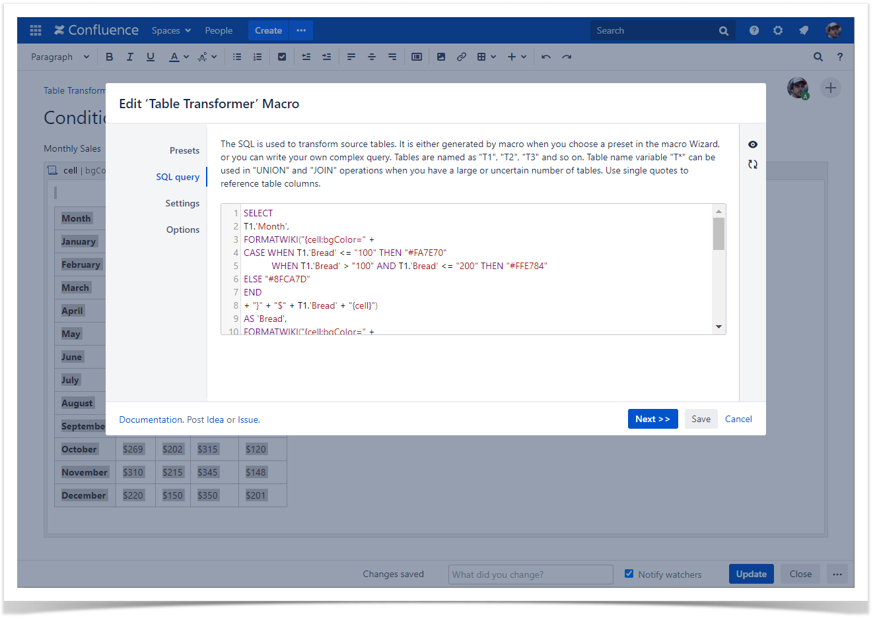Insert an image into the page
The width and height of the screenshot is (877, 620).
click(x=441, y=57)
